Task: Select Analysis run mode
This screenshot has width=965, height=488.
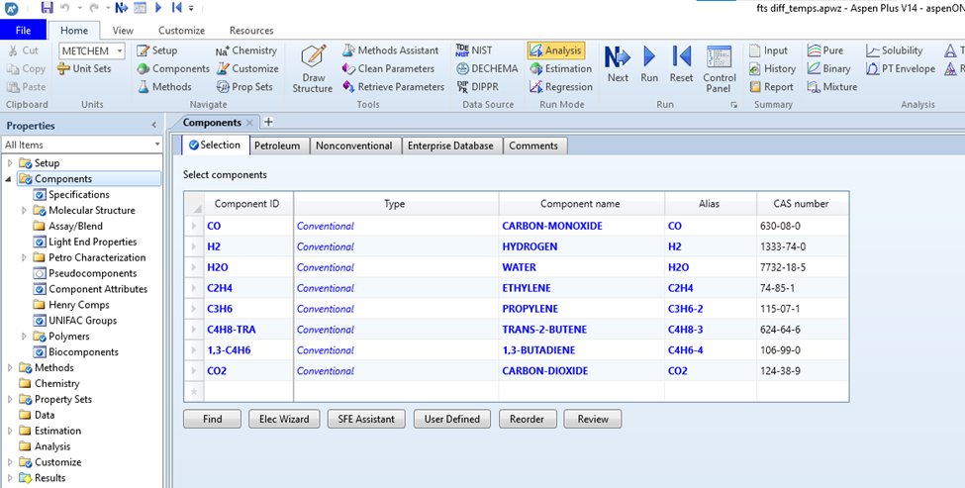Action: click(555, 50)
